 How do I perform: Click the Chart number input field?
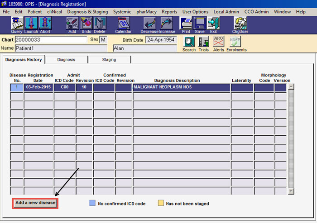coord(51,40)
